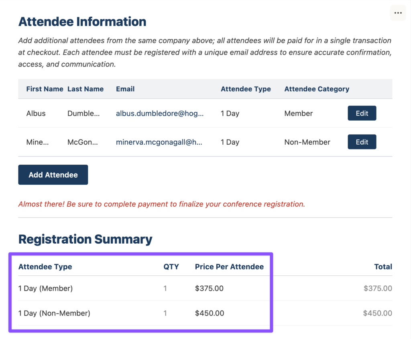Sort by the First Name column header

tap(44, 89)
